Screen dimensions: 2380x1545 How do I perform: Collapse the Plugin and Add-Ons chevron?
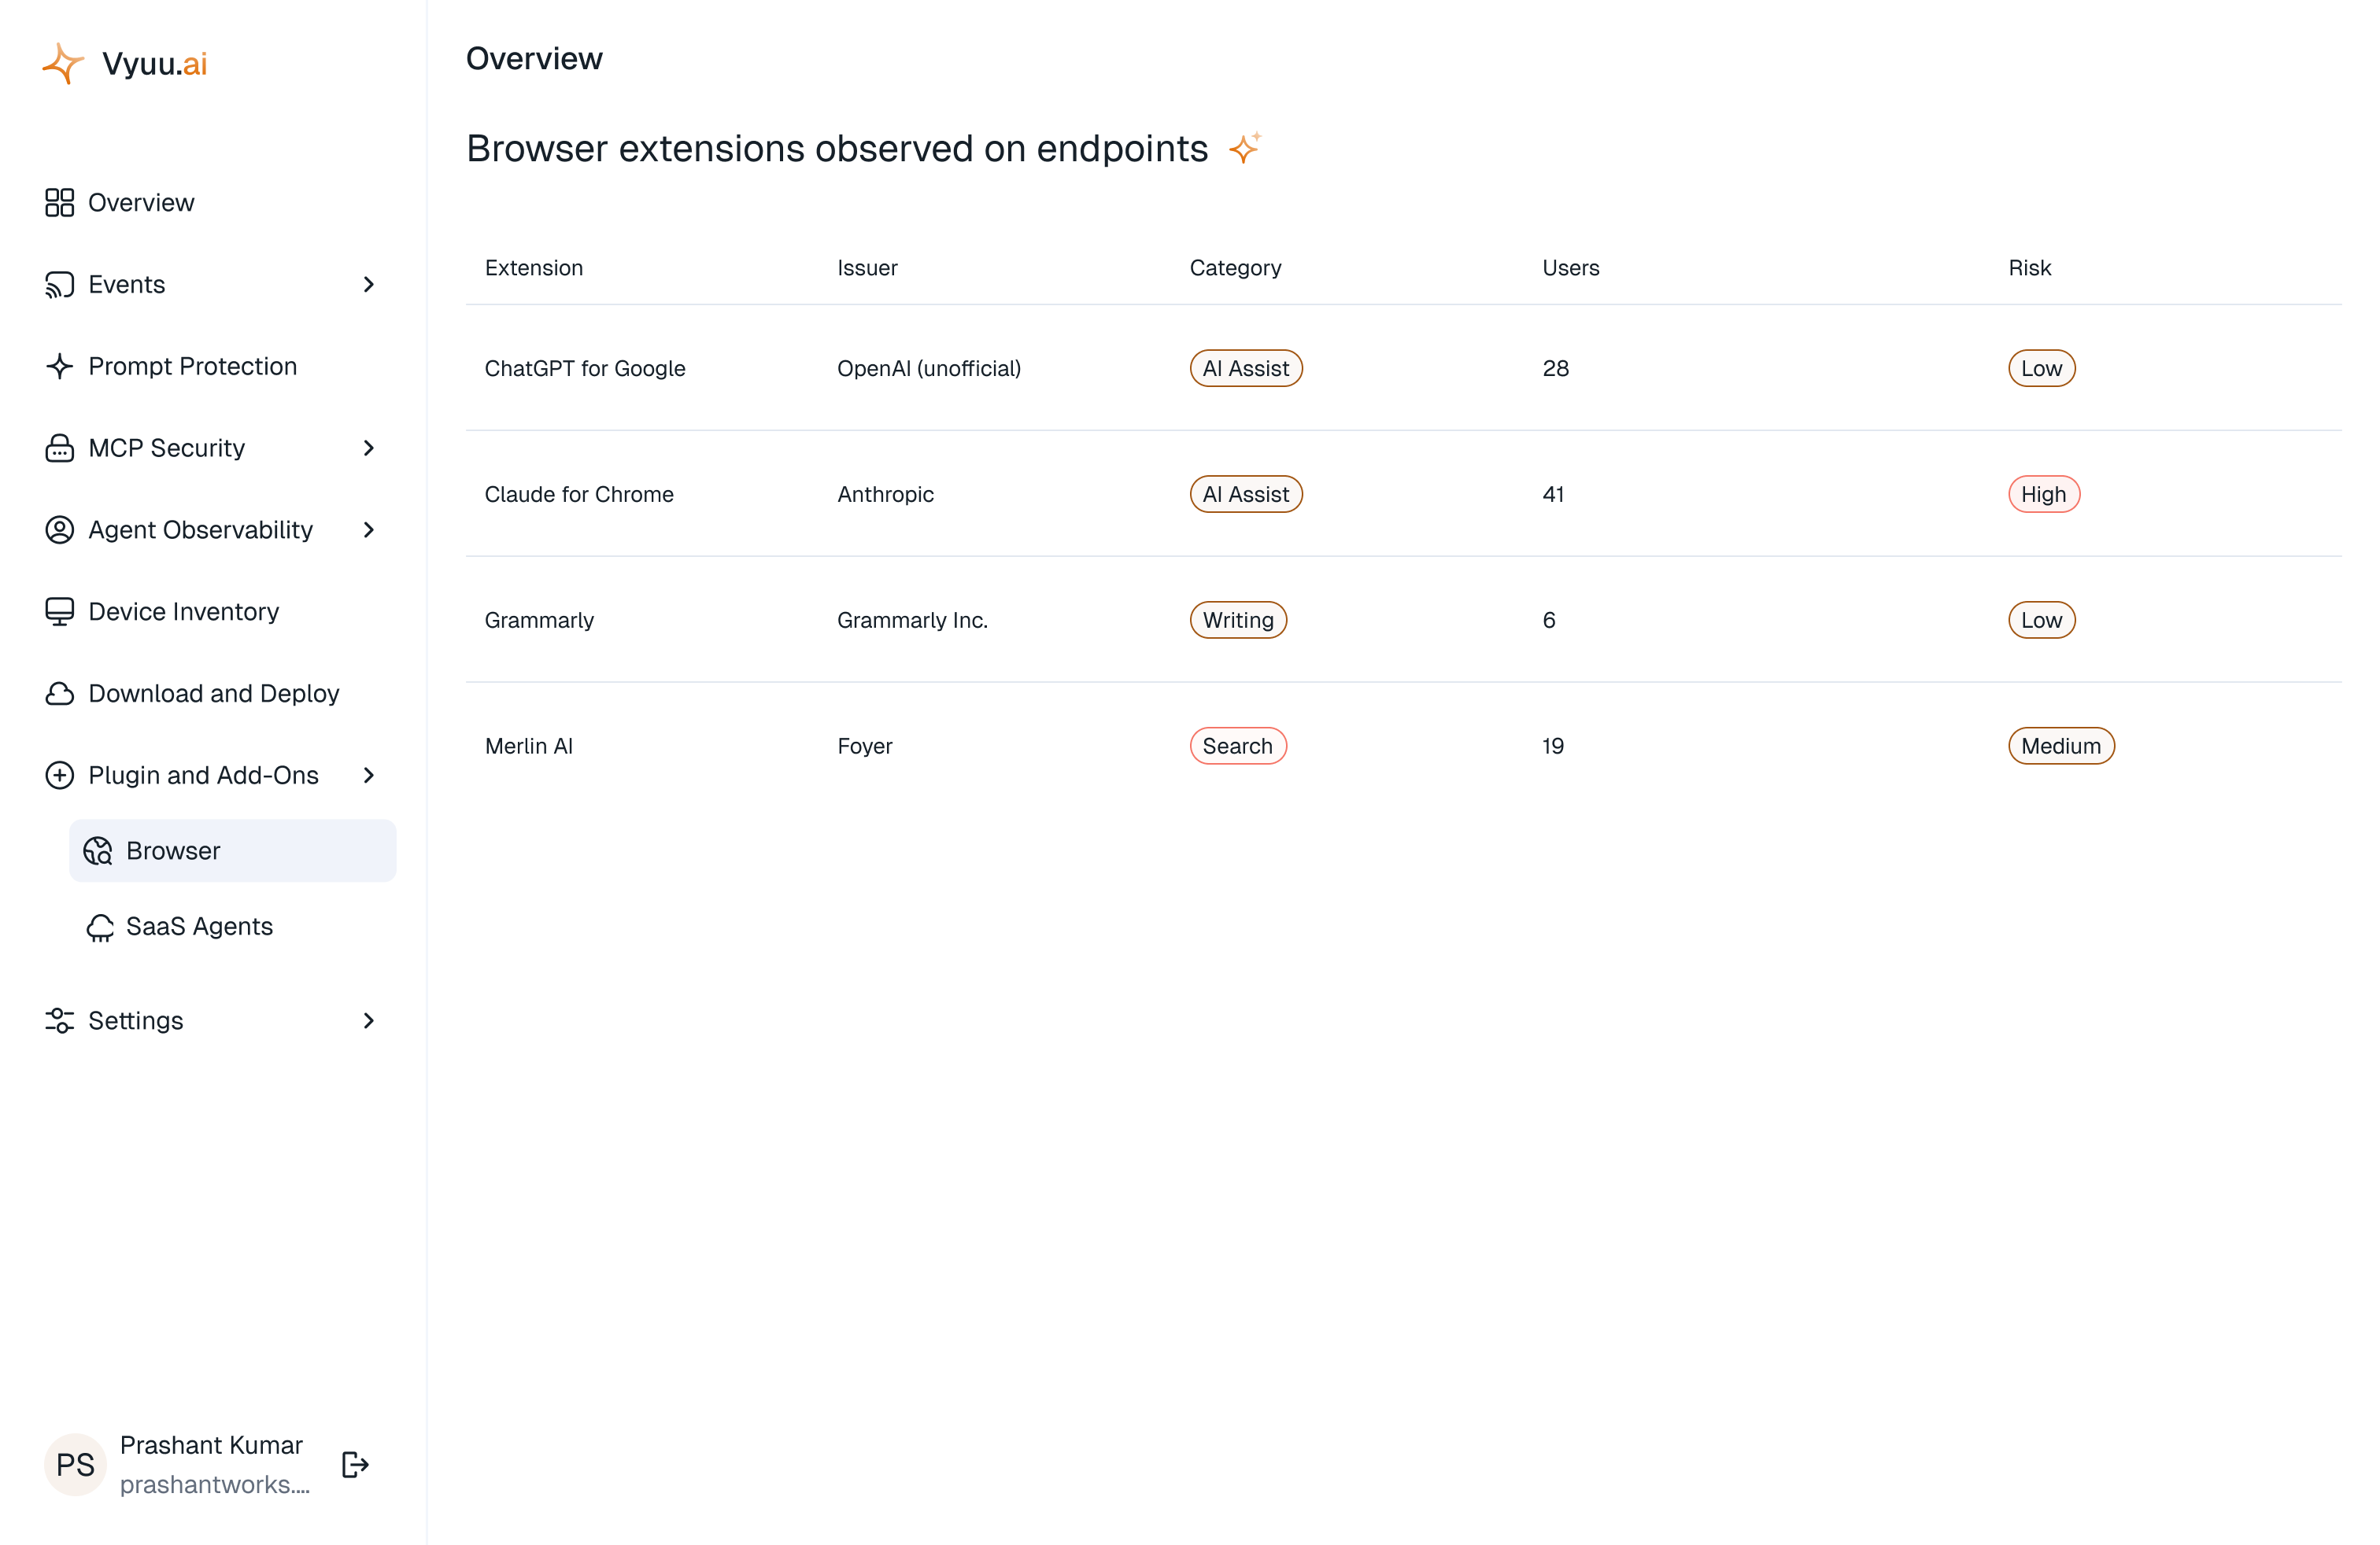coord(369,776)
